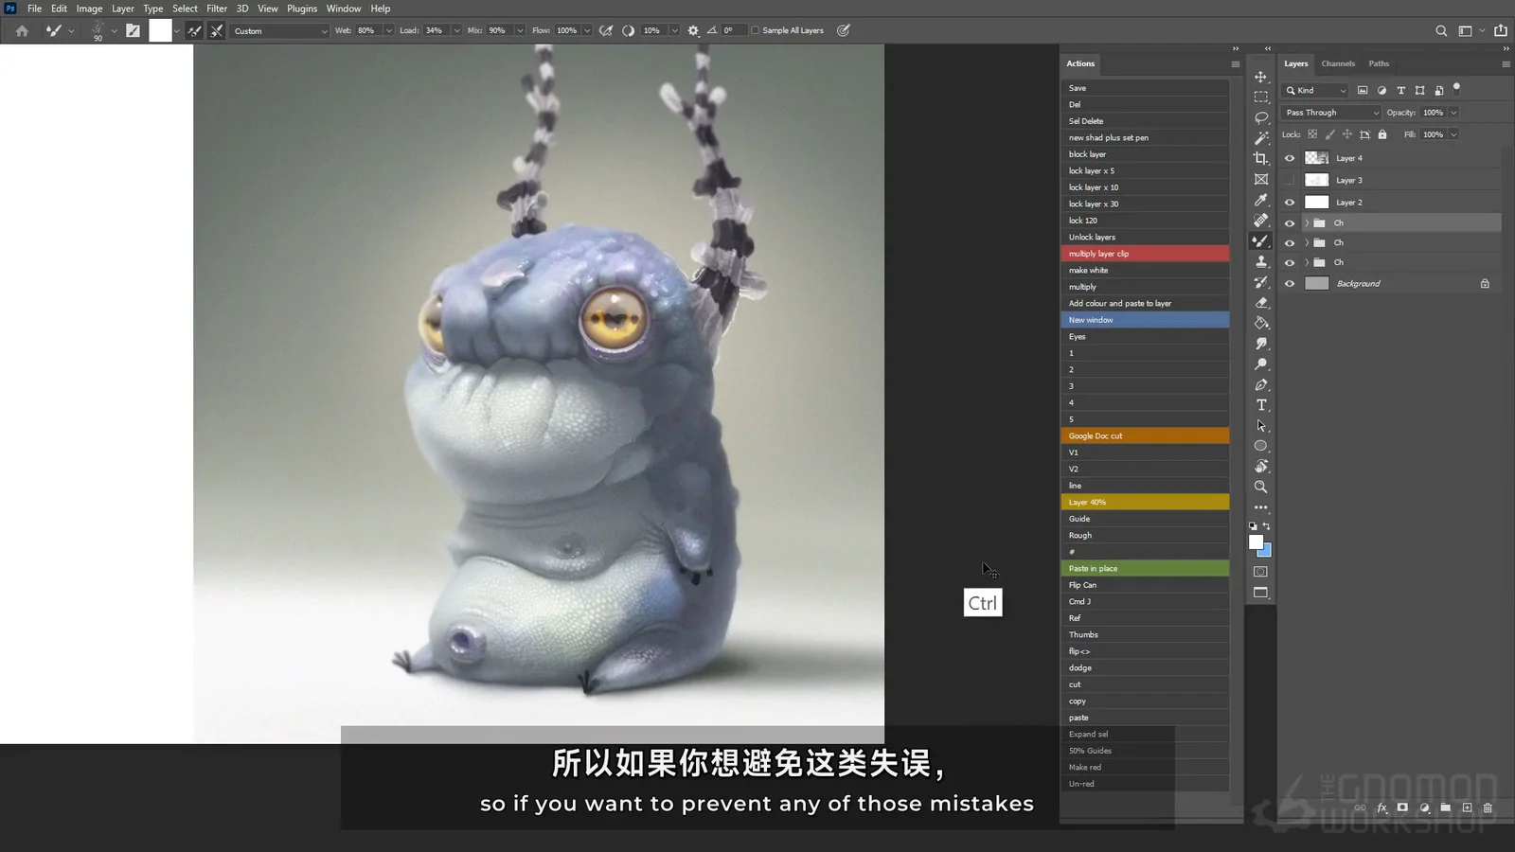1515x852 pixels.
Task: Hide the selected Ch group
Action: click(x=1290, y=223)
